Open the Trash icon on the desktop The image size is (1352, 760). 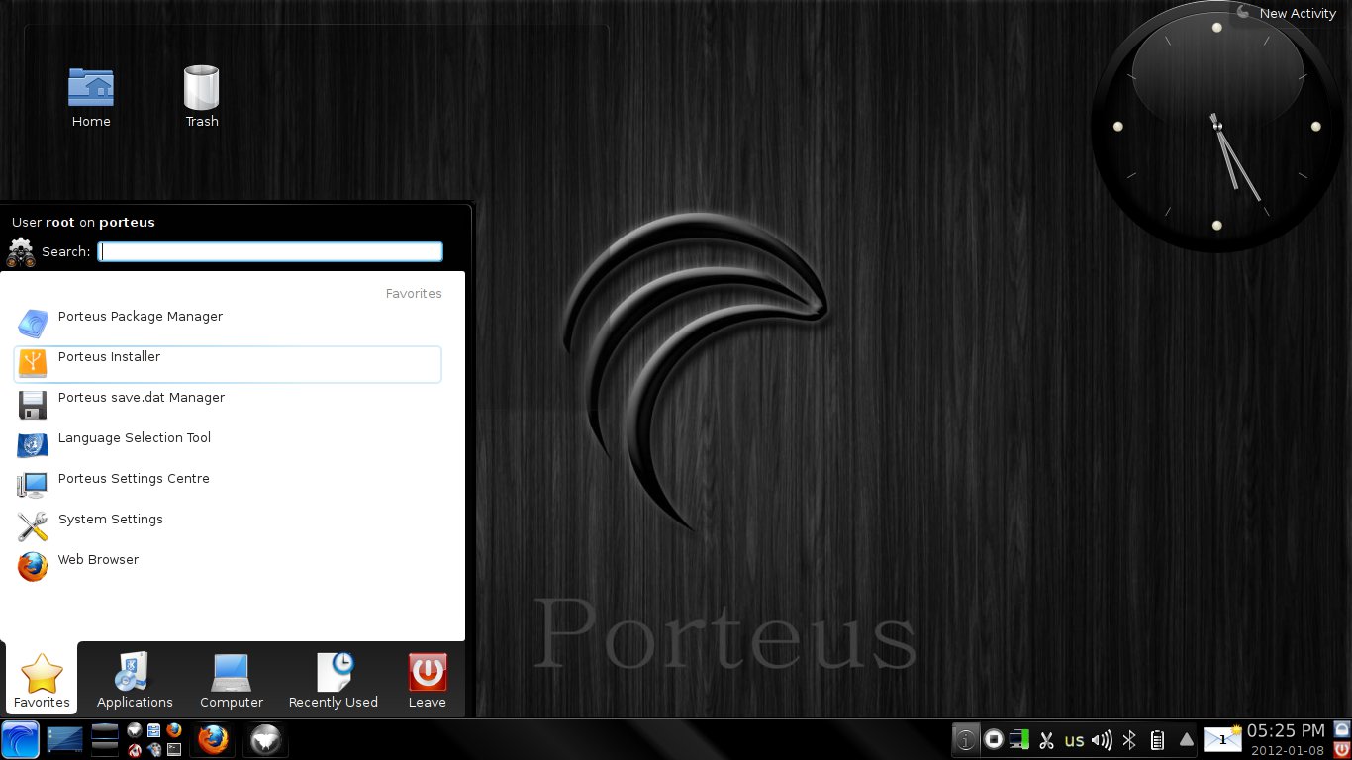point(201,96)
